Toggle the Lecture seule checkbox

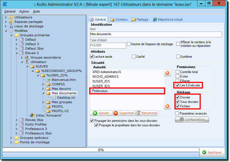(92, 57)
